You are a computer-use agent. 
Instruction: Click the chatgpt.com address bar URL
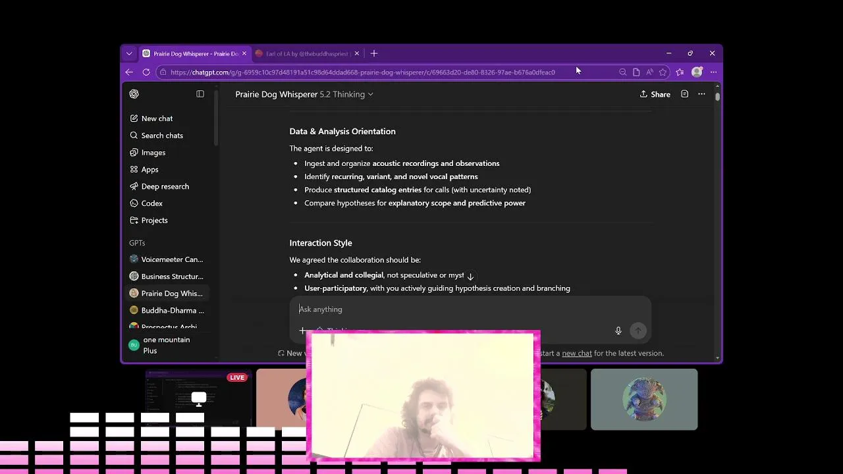click(362, 72)
